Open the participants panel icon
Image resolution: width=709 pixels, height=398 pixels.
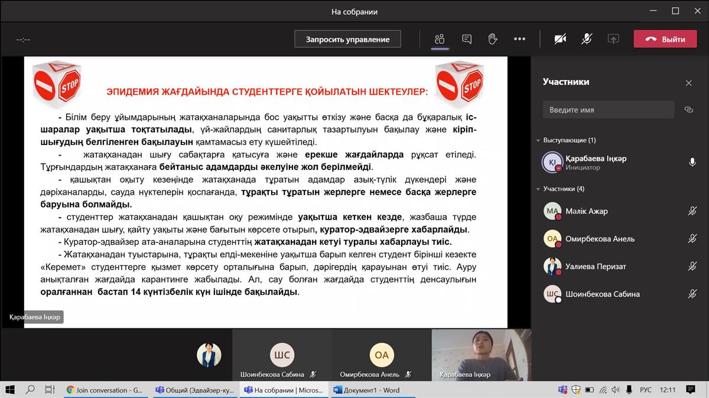tap(439, 39)
